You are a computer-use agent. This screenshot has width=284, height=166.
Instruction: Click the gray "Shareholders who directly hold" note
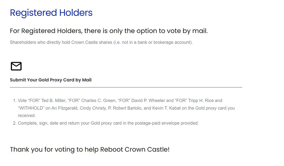[101, 42]
